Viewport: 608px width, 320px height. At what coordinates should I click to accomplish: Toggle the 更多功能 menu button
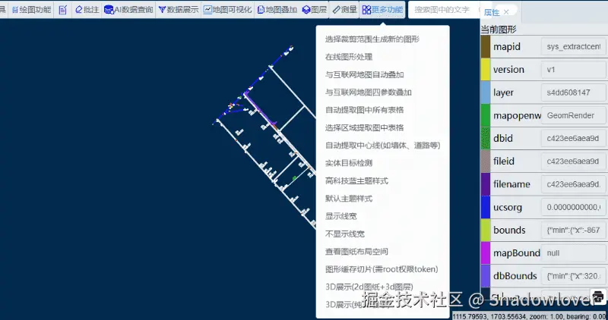coord(382,10)
